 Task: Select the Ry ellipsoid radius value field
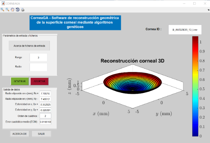click(x=45, y=99)
